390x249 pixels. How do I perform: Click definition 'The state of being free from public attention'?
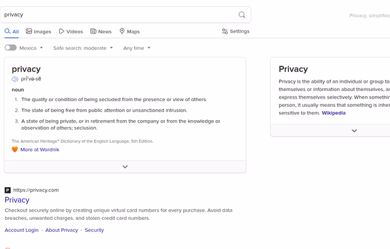(x=104, y=111)
